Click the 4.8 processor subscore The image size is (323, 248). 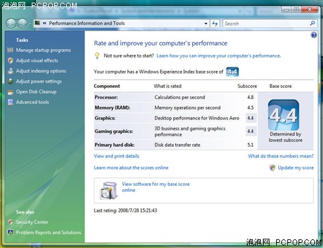click(250, 97)
